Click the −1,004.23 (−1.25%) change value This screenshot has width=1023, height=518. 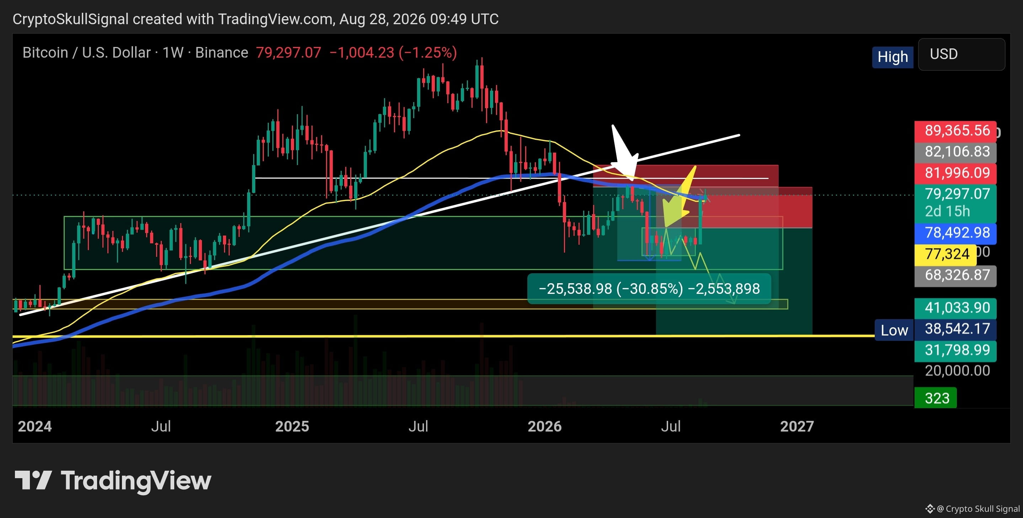pos(393,52)
